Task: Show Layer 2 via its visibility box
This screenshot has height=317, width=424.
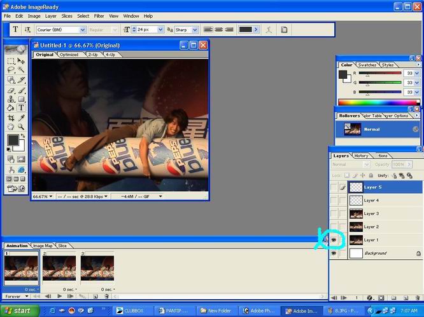Action: click(334, 227)
